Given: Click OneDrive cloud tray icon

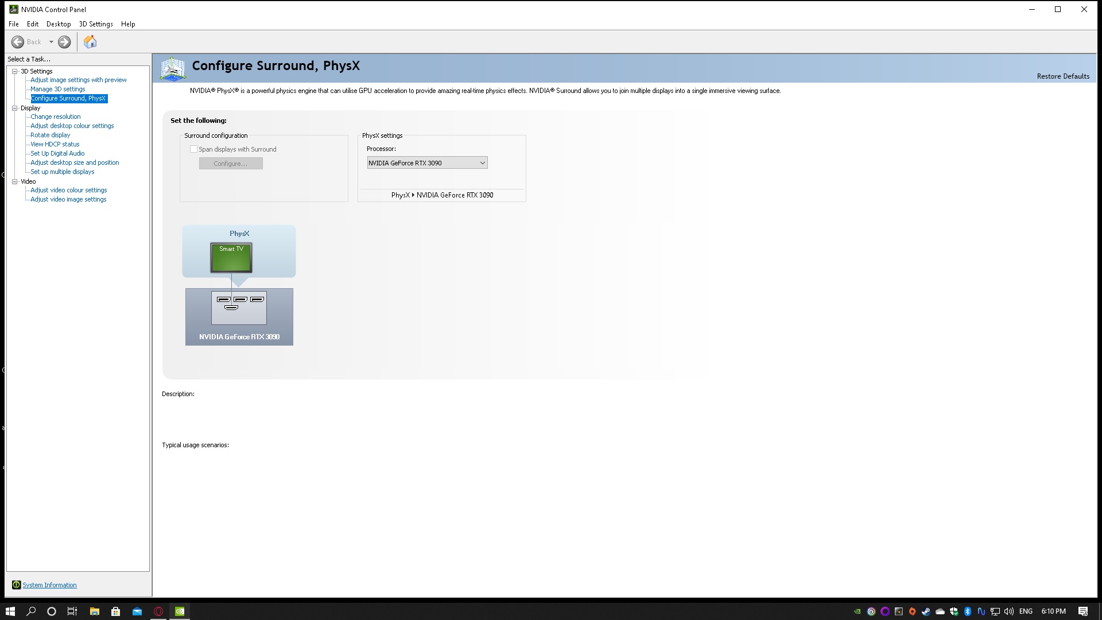Looking at the screenshot, I should pyautogui.click(x=940, y=611).
